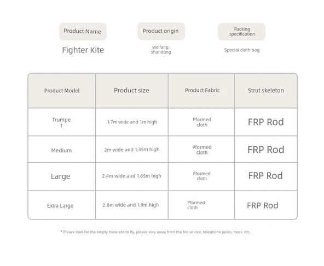Screen dimensions: 324x266
Task: Click the Strut skeleton column header
Action: (266, 91)
